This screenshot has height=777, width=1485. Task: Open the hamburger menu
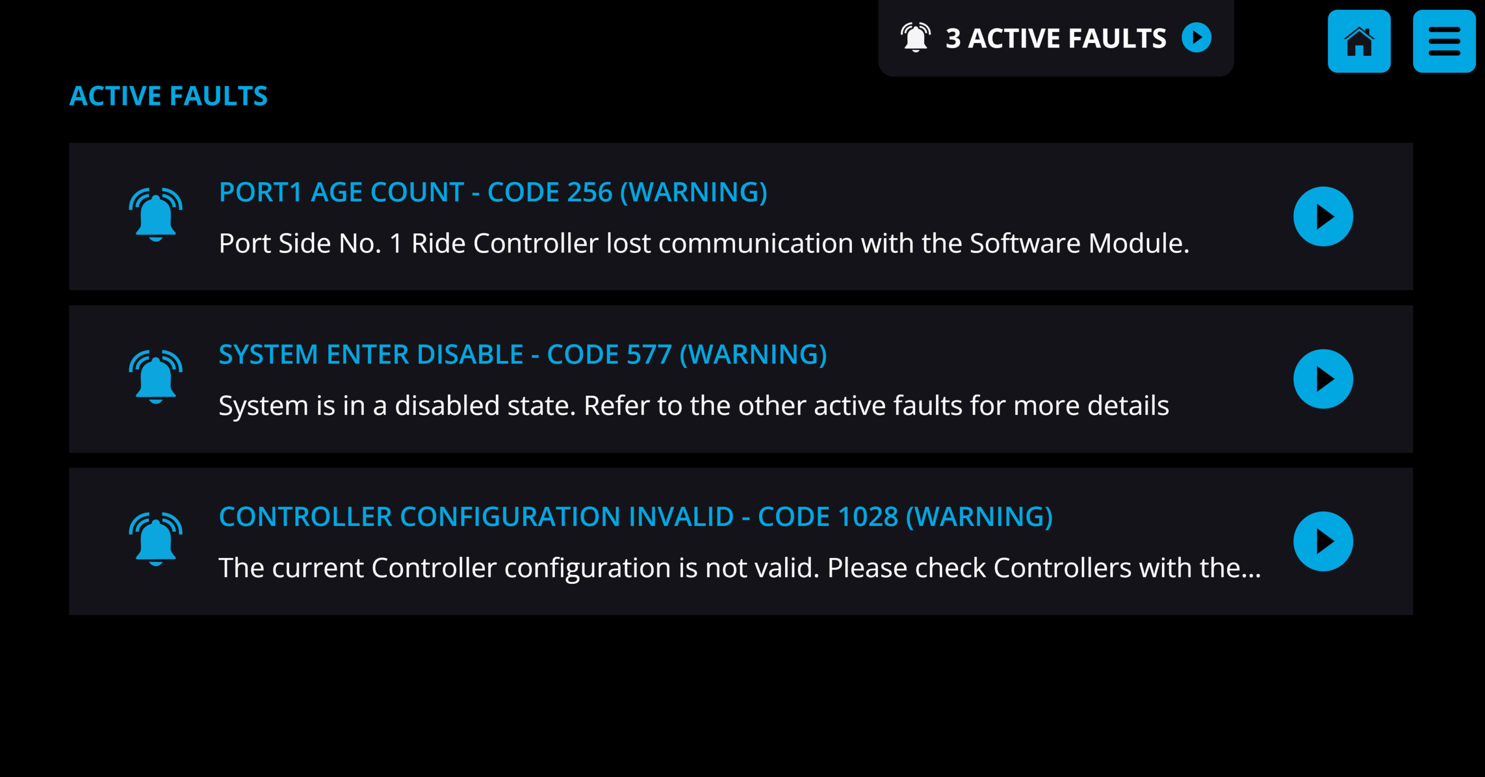pos(1443,41)
